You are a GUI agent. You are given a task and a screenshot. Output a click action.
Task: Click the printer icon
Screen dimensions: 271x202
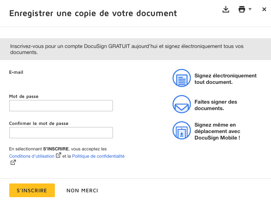(x=242, y=9)
